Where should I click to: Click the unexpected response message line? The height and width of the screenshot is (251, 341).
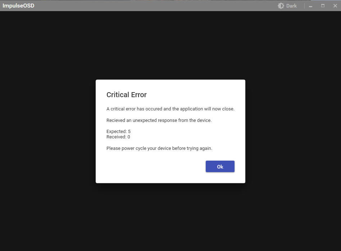[159, 120]
